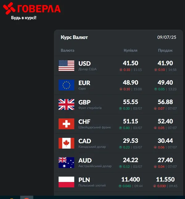Click the Купівля column header
Image resolution: width=185 pixels, height=199 pixels.
point(130,50)
